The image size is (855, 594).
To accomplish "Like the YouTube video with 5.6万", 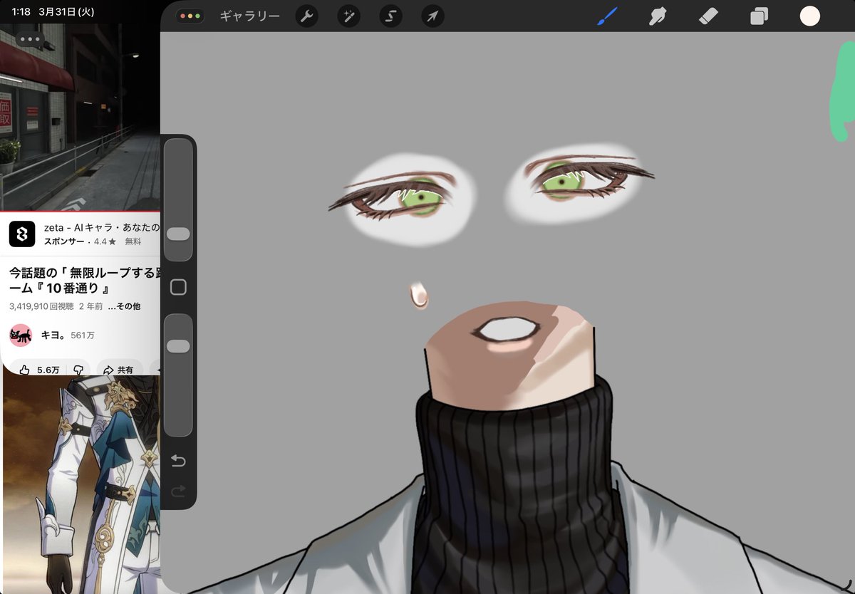I will click(x=41, y=370).
